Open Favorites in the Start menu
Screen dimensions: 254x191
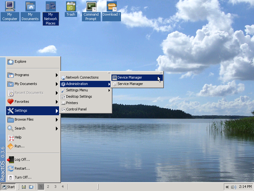(33, 102)
